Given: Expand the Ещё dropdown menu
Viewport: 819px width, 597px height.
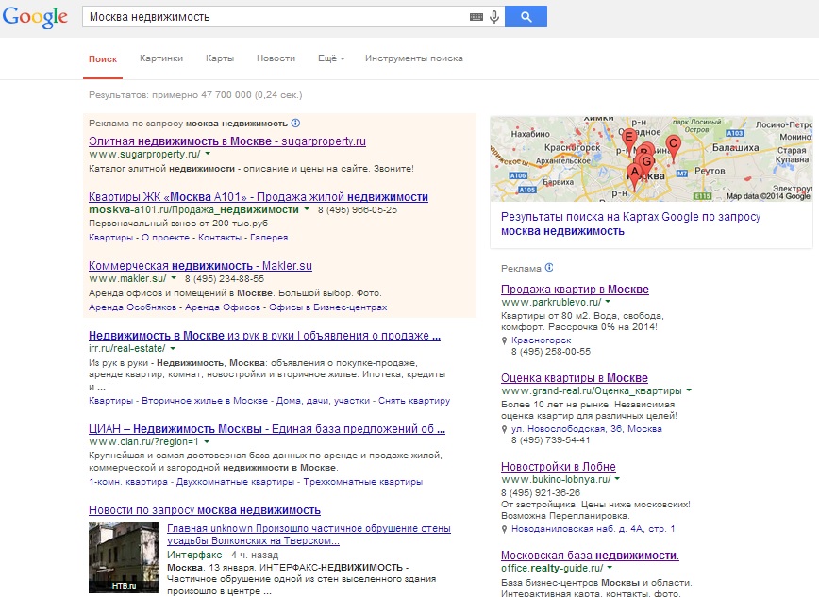Looking at the screenshot, I should point(332,58).
